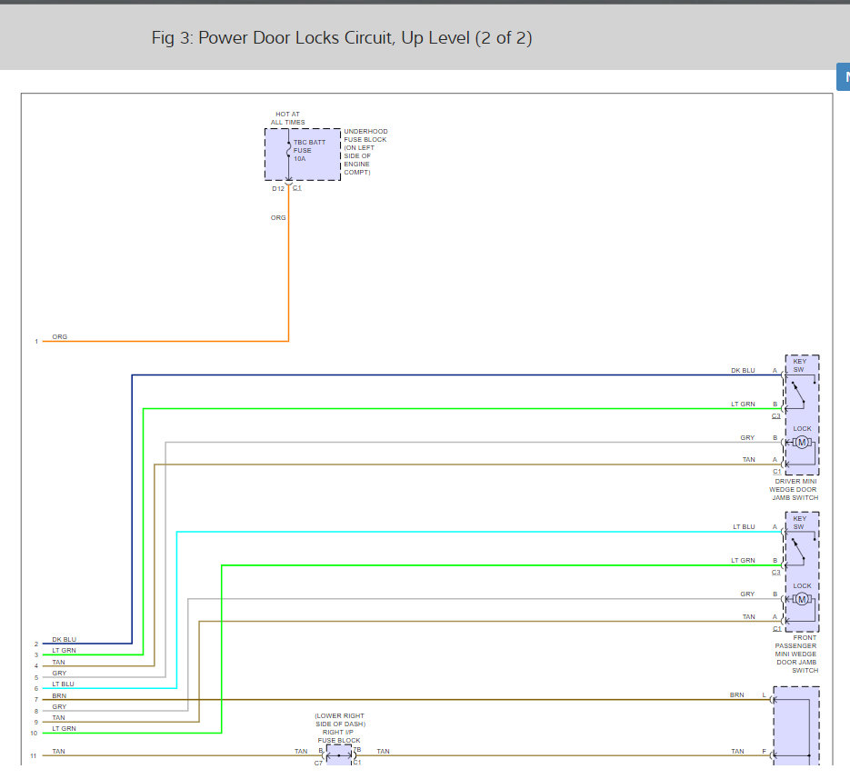The height and width of the screenshot is (779, 850).
Task: Click the 'TAN' label on wire 11
Action: point(58,751)
